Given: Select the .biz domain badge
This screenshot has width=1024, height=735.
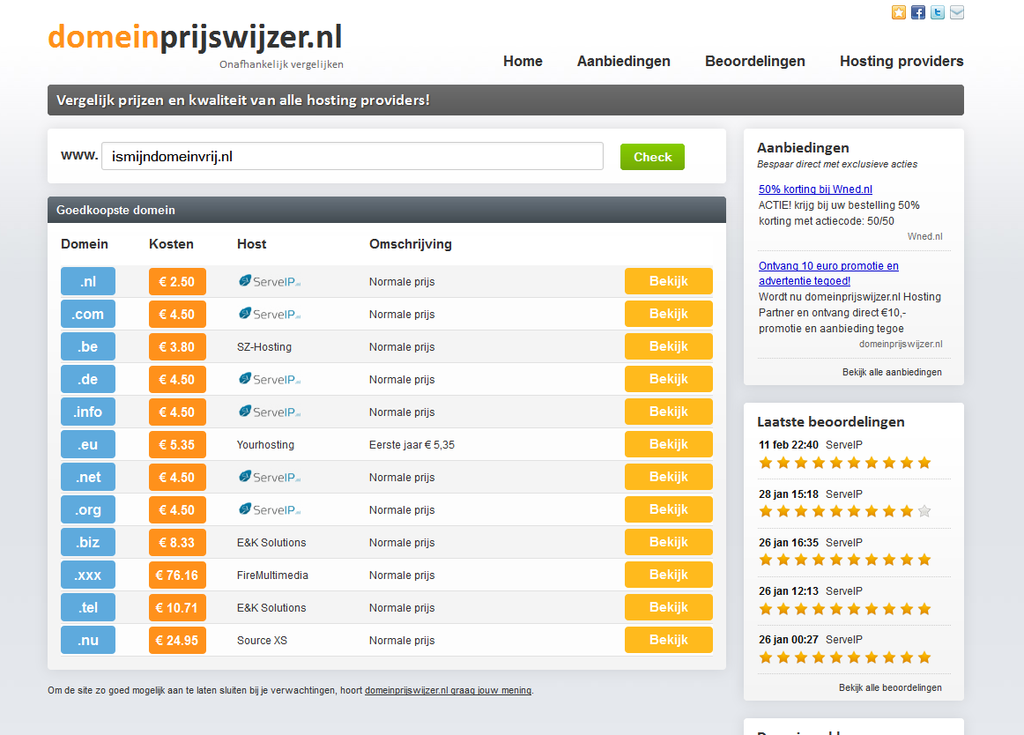Looking at the screenshot, I should point(88,543).
